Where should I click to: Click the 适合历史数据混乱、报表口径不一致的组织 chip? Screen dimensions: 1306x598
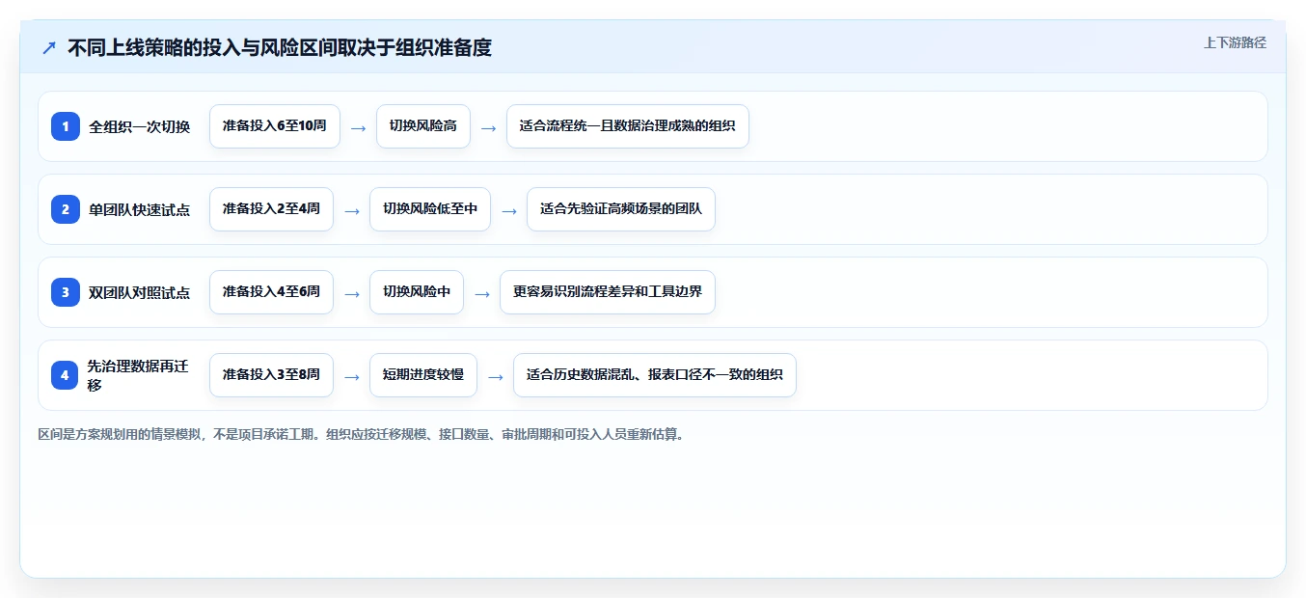(x=655, y=375)
